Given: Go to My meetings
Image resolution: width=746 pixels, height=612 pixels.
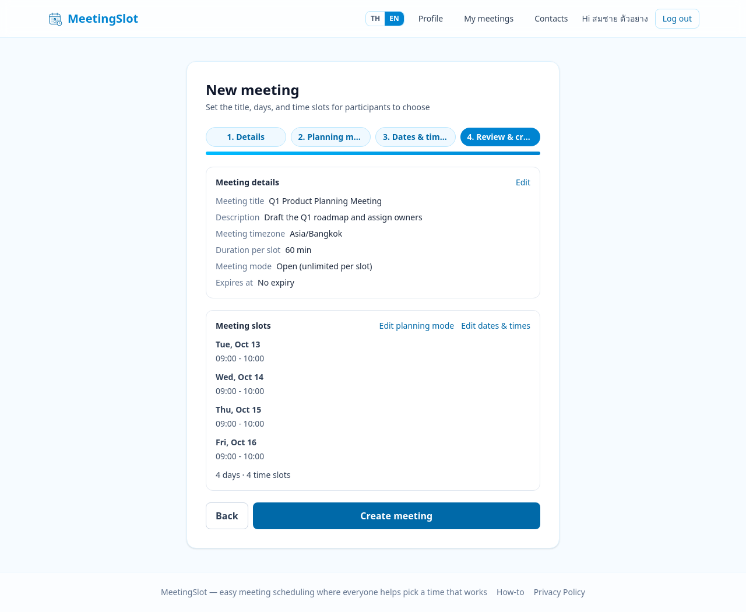Looking at the screenshot, I should 489,19.
